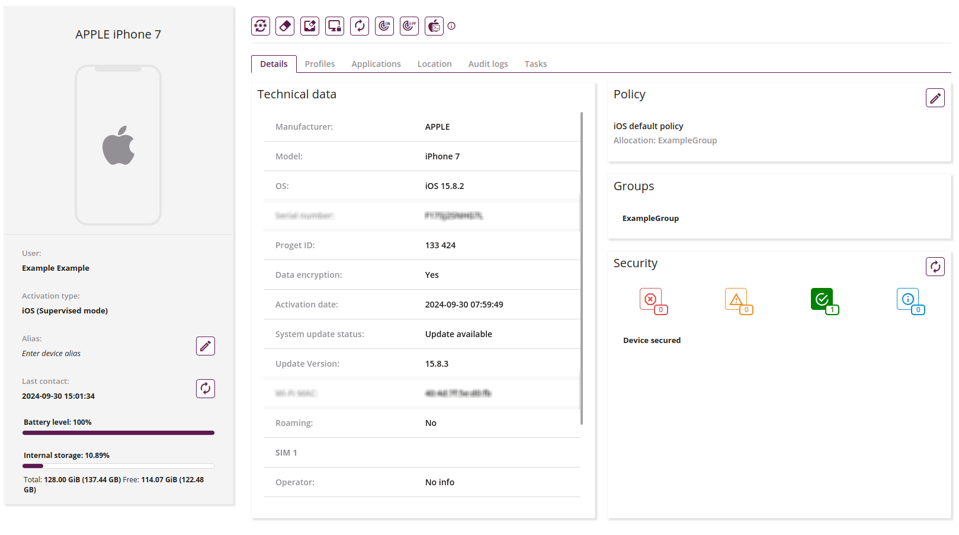This screenshot has width=959, height=535.
Task: Click the ExampleGroup group entry
Action: [650, 219]
